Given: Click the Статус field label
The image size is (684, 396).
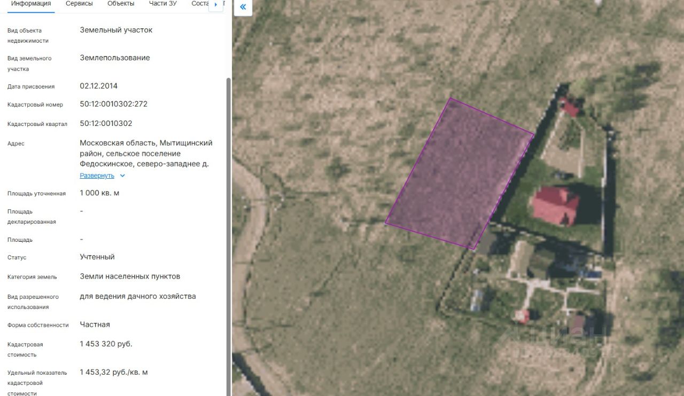Looking at the screenshot, I should pos(17,258).
